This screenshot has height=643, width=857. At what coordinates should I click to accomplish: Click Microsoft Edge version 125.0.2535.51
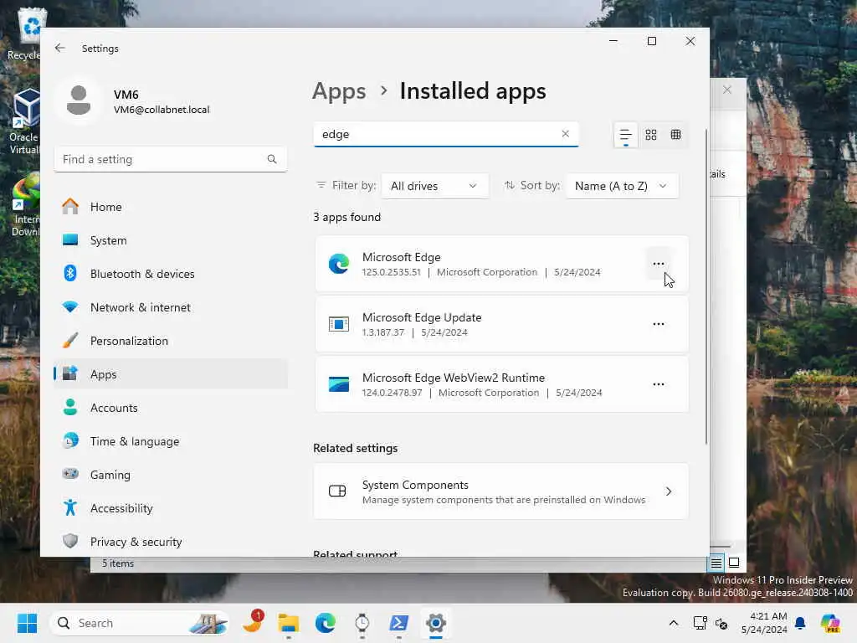click(392, 272)
